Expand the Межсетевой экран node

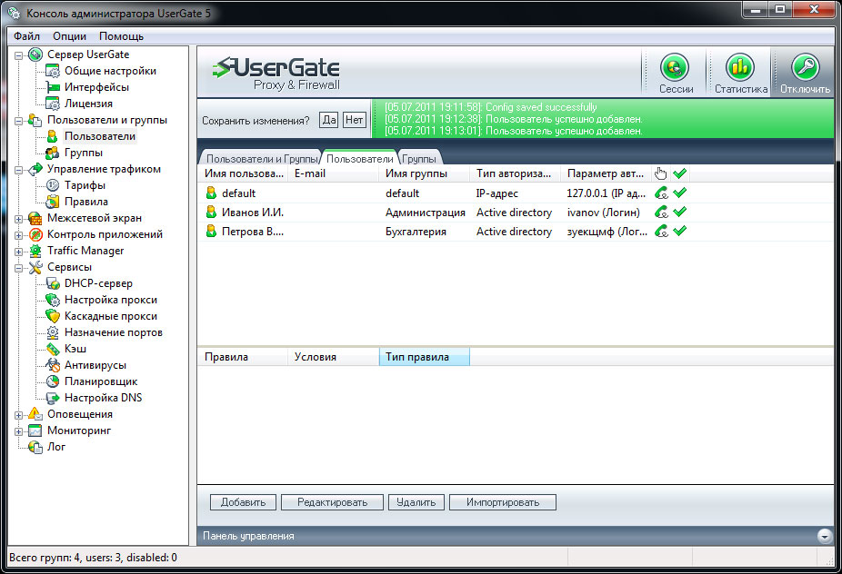coord(19,219)
